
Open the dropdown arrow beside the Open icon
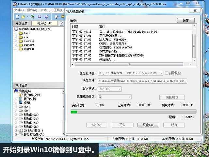pyautogui.click(x=27, y=17)
